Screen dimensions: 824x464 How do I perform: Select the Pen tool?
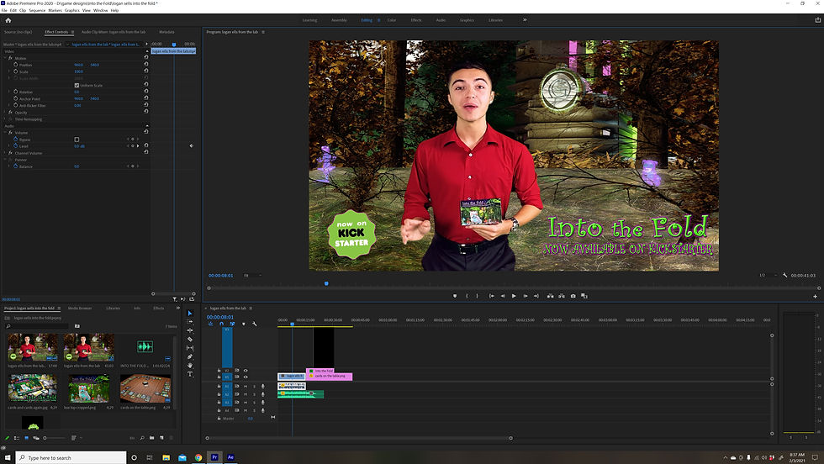click(x=190, y=356)
